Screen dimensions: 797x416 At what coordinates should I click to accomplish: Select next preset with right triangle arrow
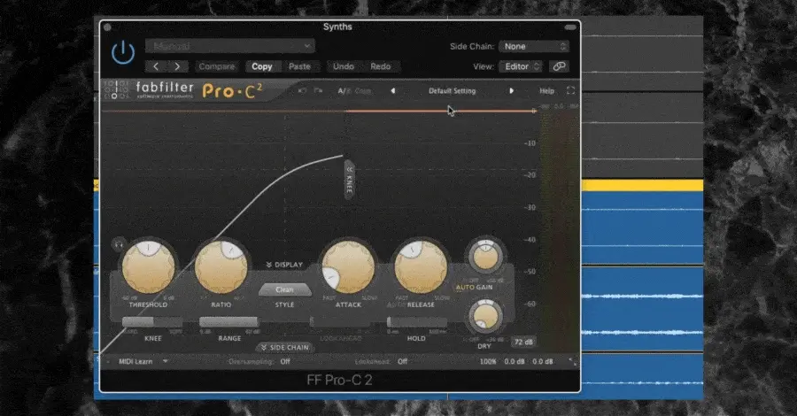tap(511, 91)
